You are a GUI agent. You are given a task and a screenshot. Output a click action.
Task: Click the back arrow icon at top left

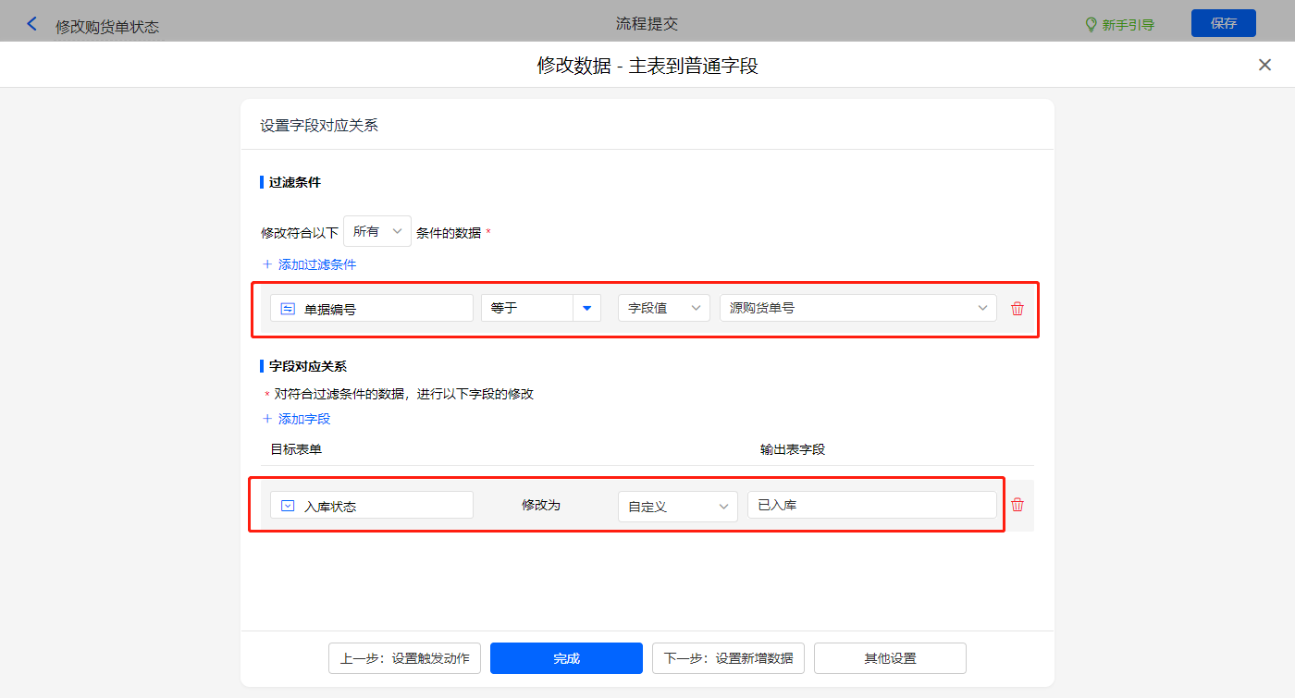pyautogui.click(x=32, y=24)
